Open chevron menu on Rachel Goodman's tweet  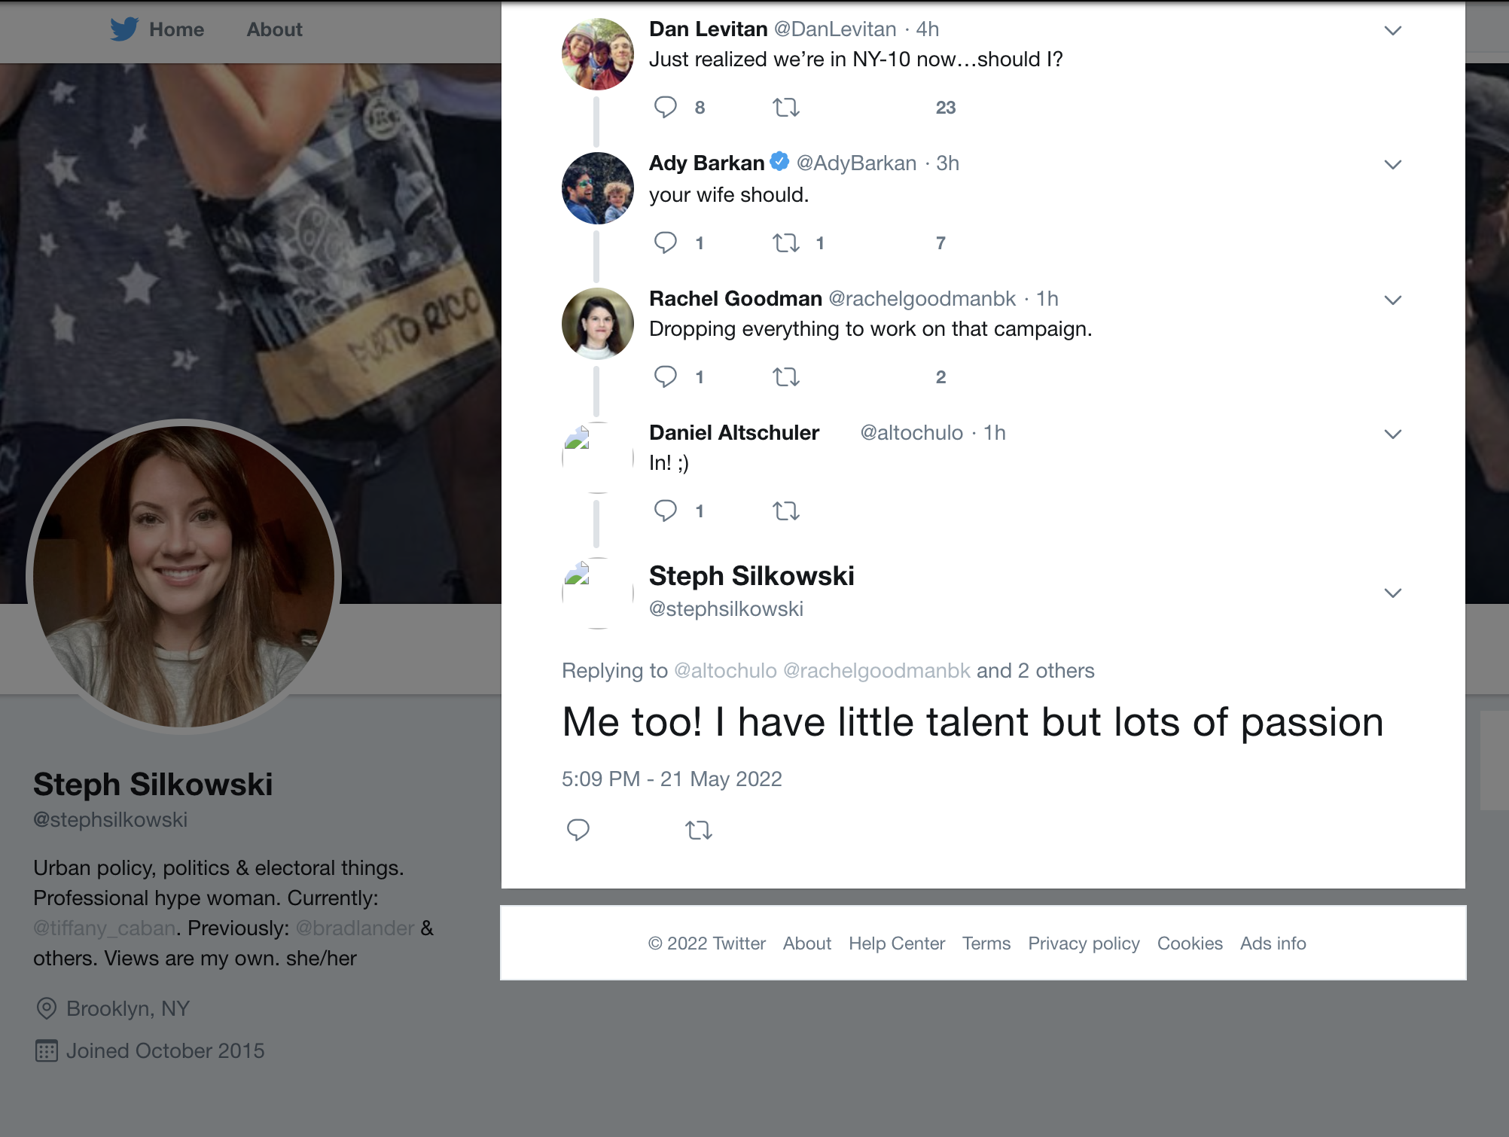pos(1392,300)
